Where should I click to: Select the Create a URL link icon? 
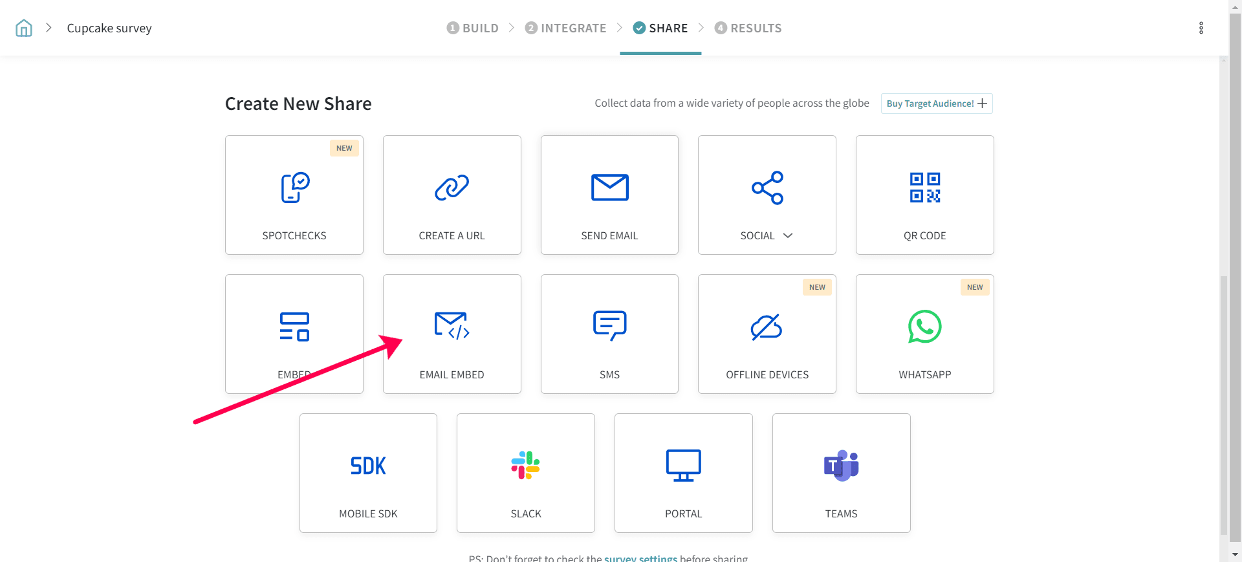452,188
